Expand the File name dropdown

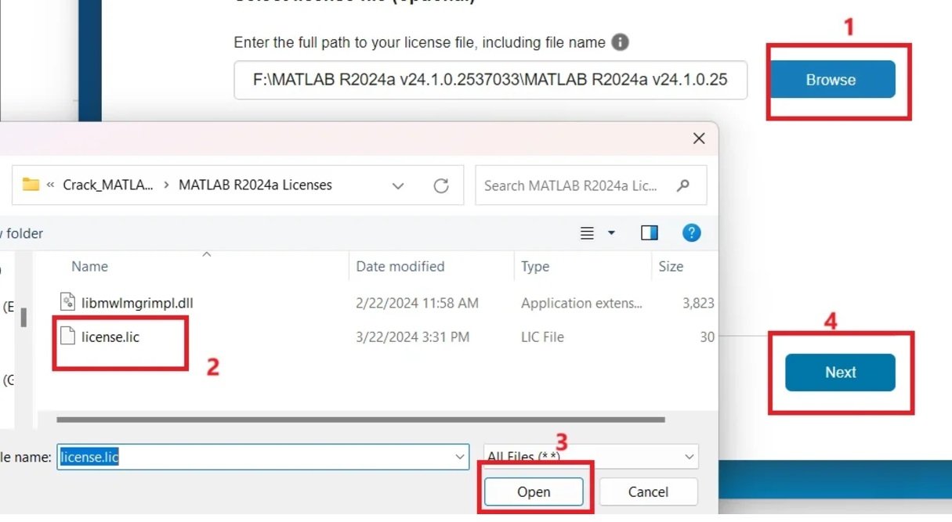pos(459,457)
